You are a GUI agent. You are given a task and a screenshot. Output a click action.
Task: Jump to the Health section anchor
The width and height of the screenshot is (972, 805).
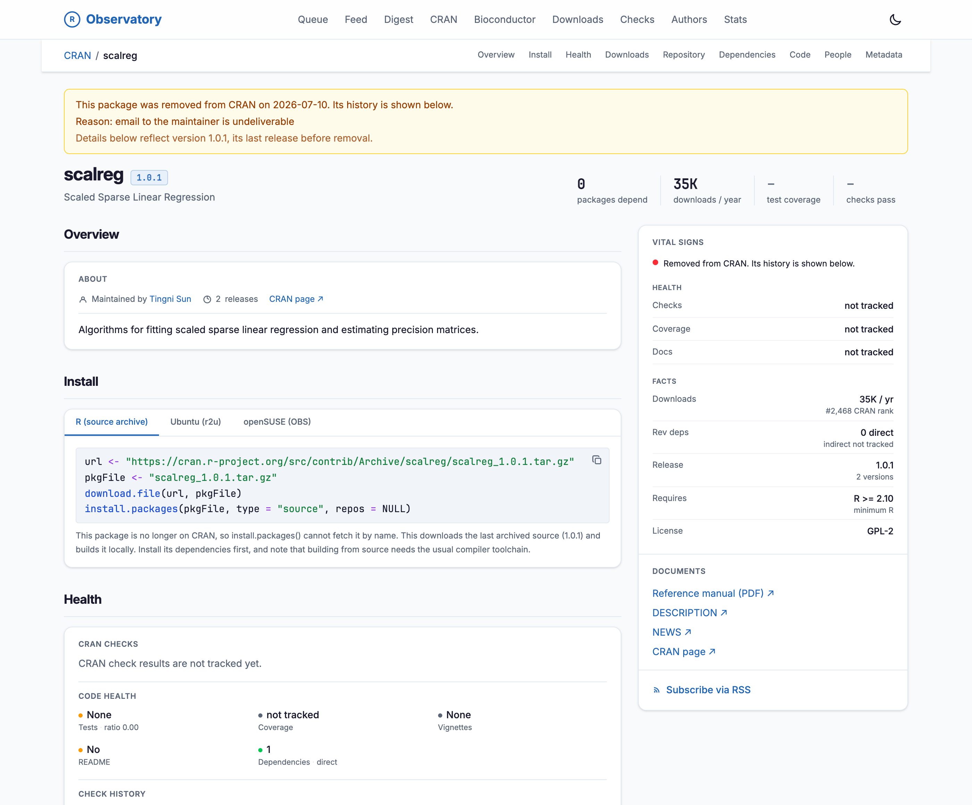click(x=578, y=54)
